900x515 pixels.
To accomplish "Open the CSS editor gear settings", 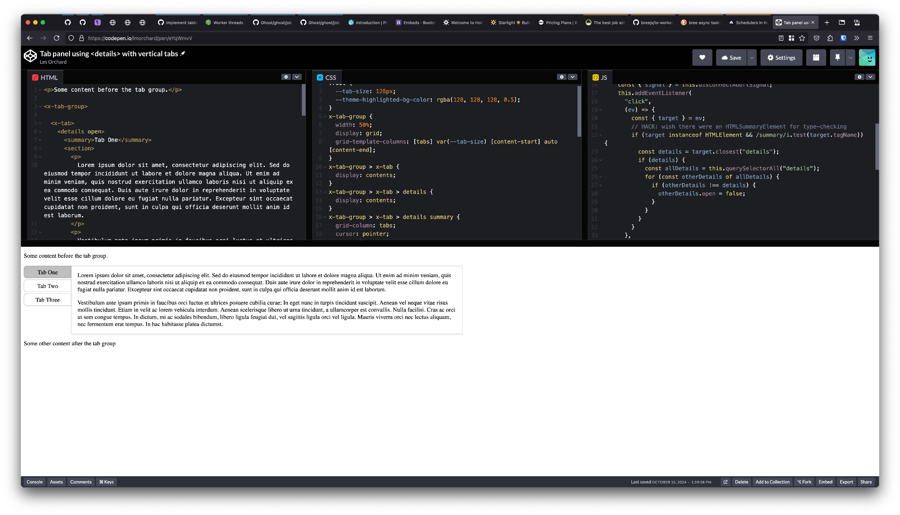I will [561, 77].
